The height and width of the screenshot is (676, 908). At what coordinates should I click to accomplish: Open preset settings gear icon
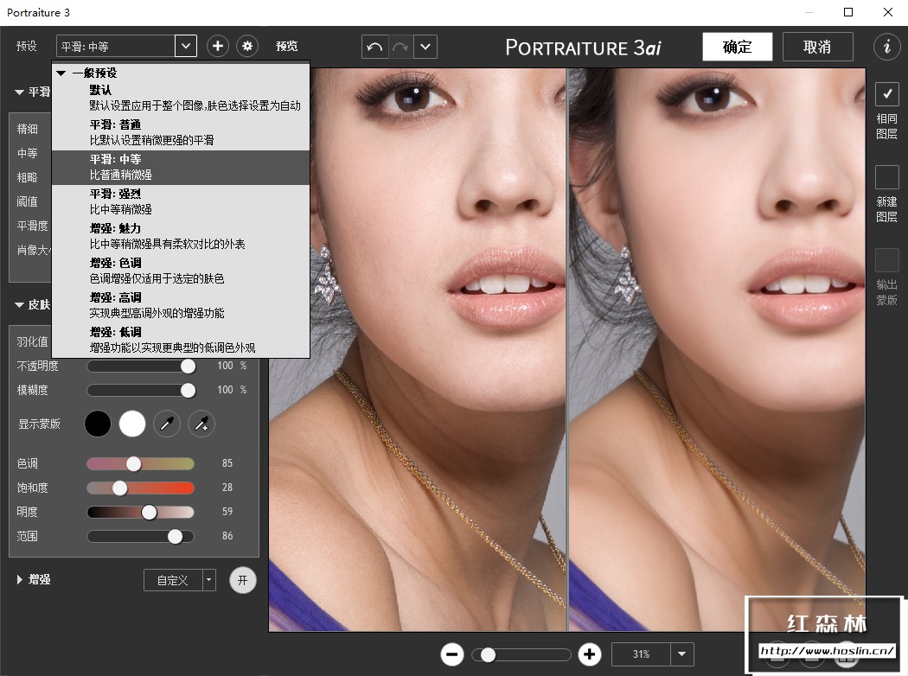(247, 47)
